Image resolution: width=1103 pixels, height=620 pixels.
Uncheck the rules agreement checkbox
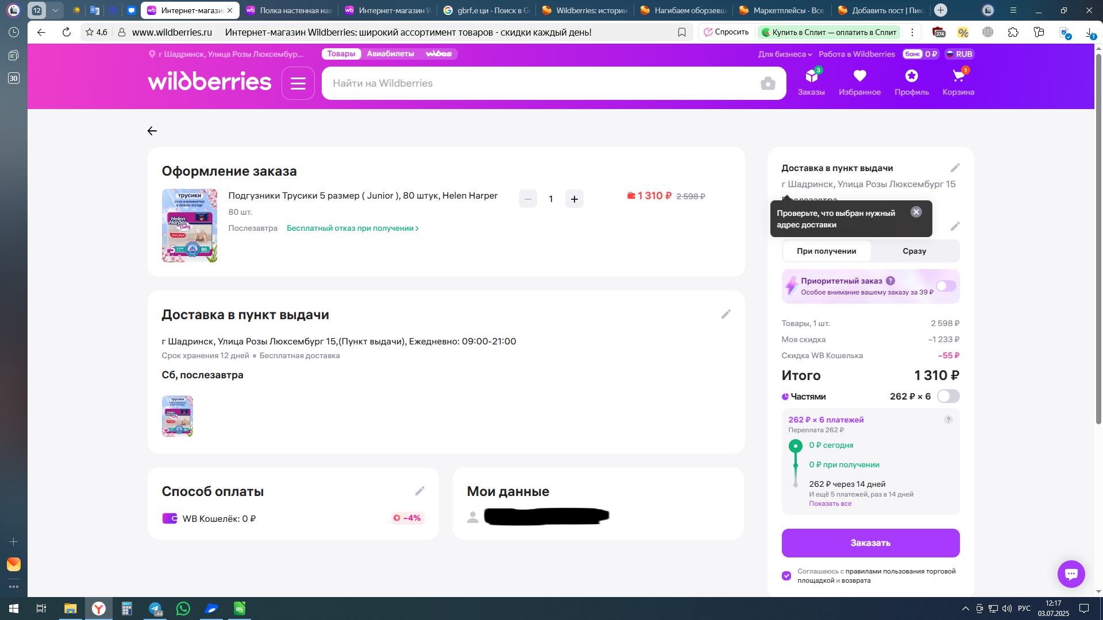point(786,576)
